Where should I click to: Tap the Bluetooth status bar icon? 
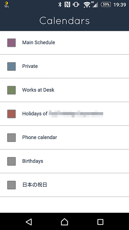60,5
